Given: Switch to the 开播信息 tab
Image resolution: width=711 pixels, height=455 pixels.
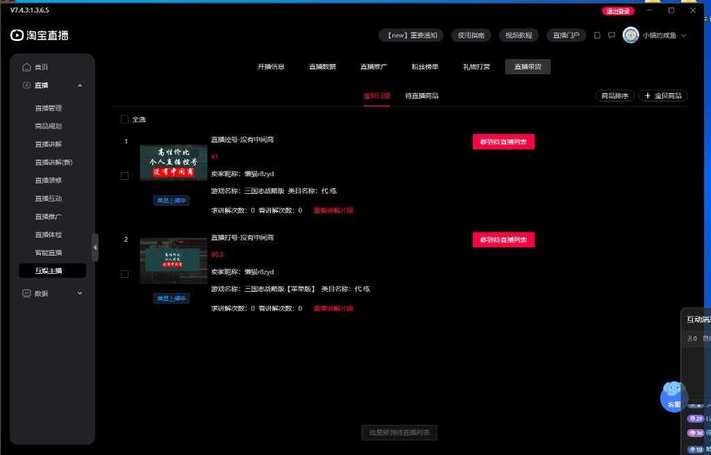Looking at the screenshot, I should click(271, 67).
